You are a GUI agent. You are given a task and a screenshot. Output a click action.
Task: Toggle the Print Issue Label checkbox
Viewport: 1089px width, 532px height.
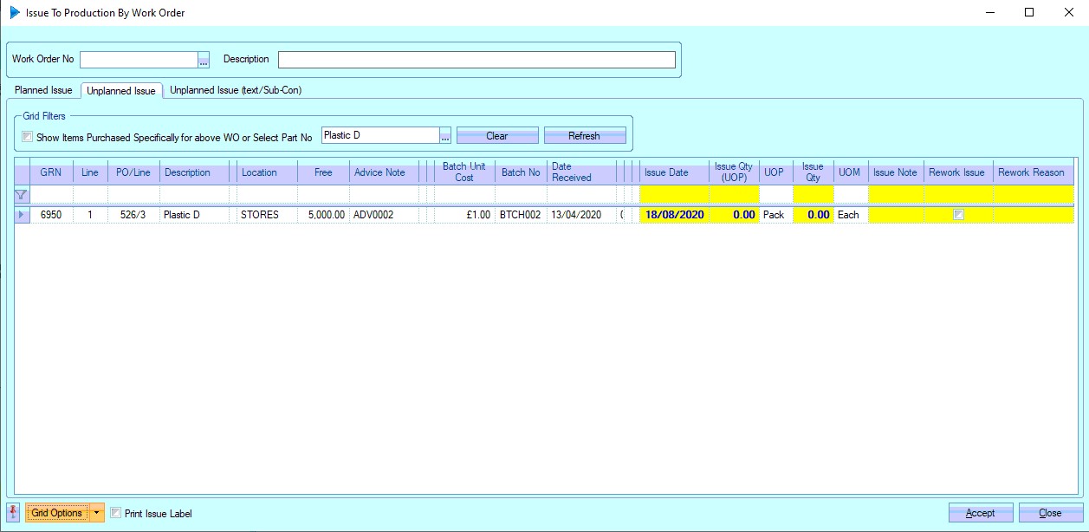click(116, 513)
